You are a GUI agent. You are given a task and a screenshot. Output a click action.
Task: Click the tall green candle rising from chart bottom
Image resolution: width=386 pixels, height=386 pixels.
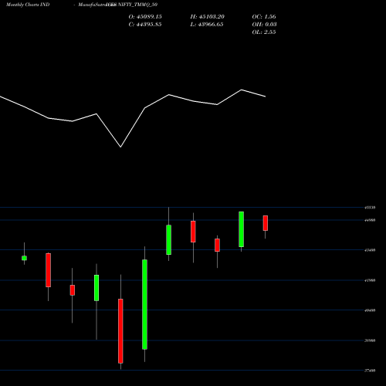[x=144, y=304]
